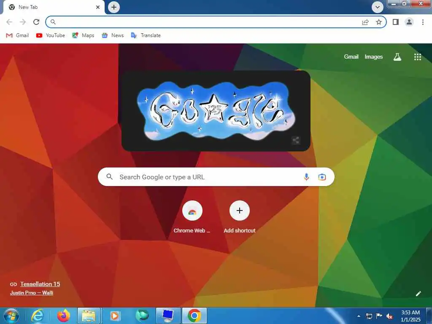Click the Search Google or type a URL box
Image resolution: width=432 pixels, height=324 pixels.
click(x=216, y=177)
